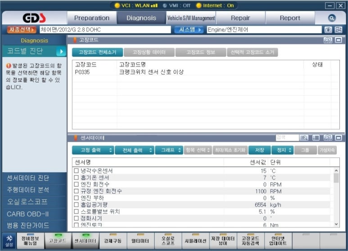The image size is (348, 251).
Task: Check 규정 엔진 회전수 checkbox
Action: [x=77, y=191]
